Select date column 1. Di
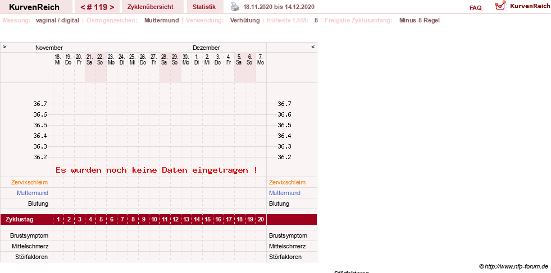The image size is (551, 273). 197,59
